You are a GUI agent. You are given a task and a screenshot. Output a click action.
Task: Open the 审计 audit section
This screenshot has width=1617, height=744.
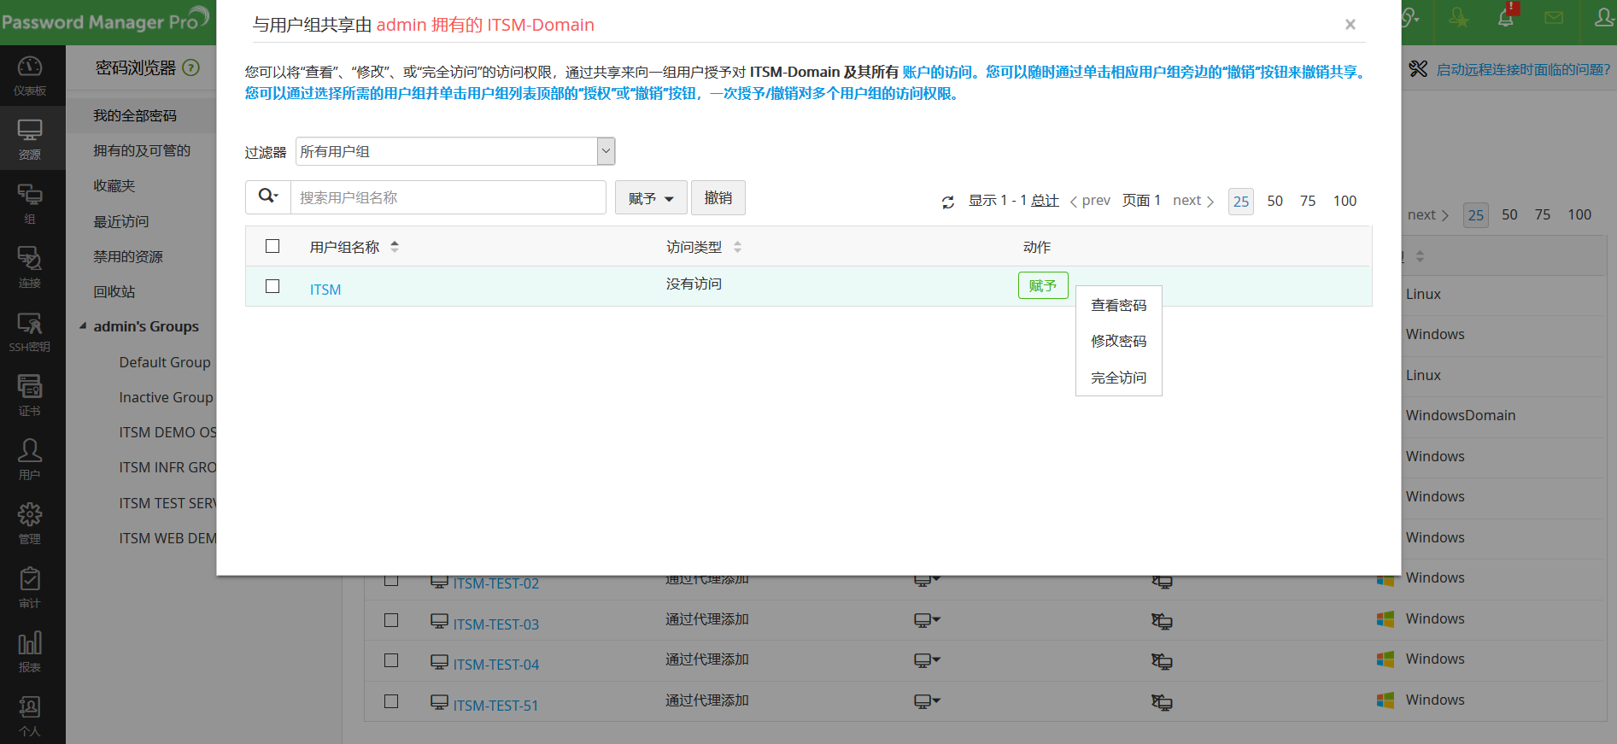pyautogui.click(x=30, y=588)
